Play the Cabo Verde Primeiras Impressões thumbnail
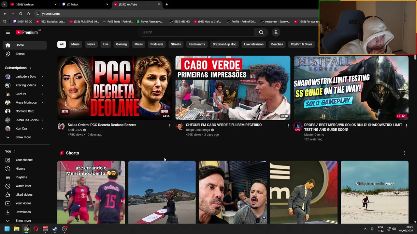This screenshot has width=417, height=234. (233, 88)
